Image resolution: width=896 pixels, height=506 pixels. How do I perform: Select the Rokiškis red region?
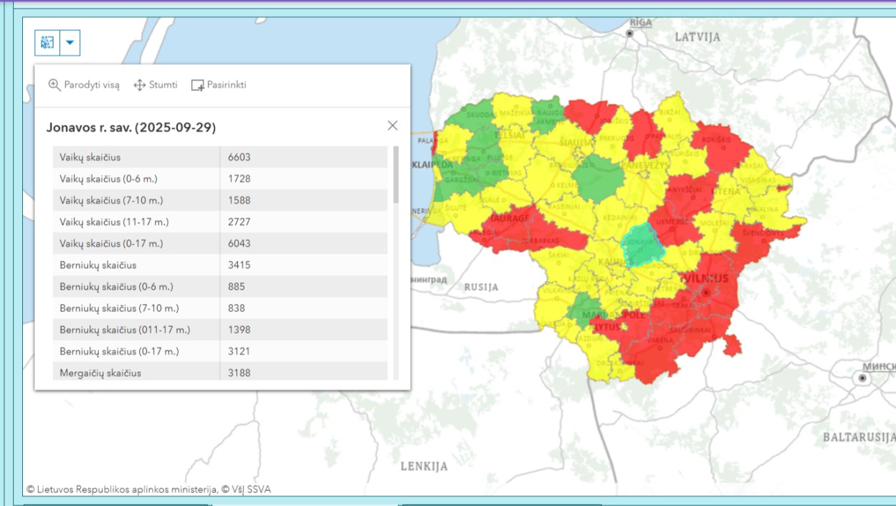click(x=723, y=148)
